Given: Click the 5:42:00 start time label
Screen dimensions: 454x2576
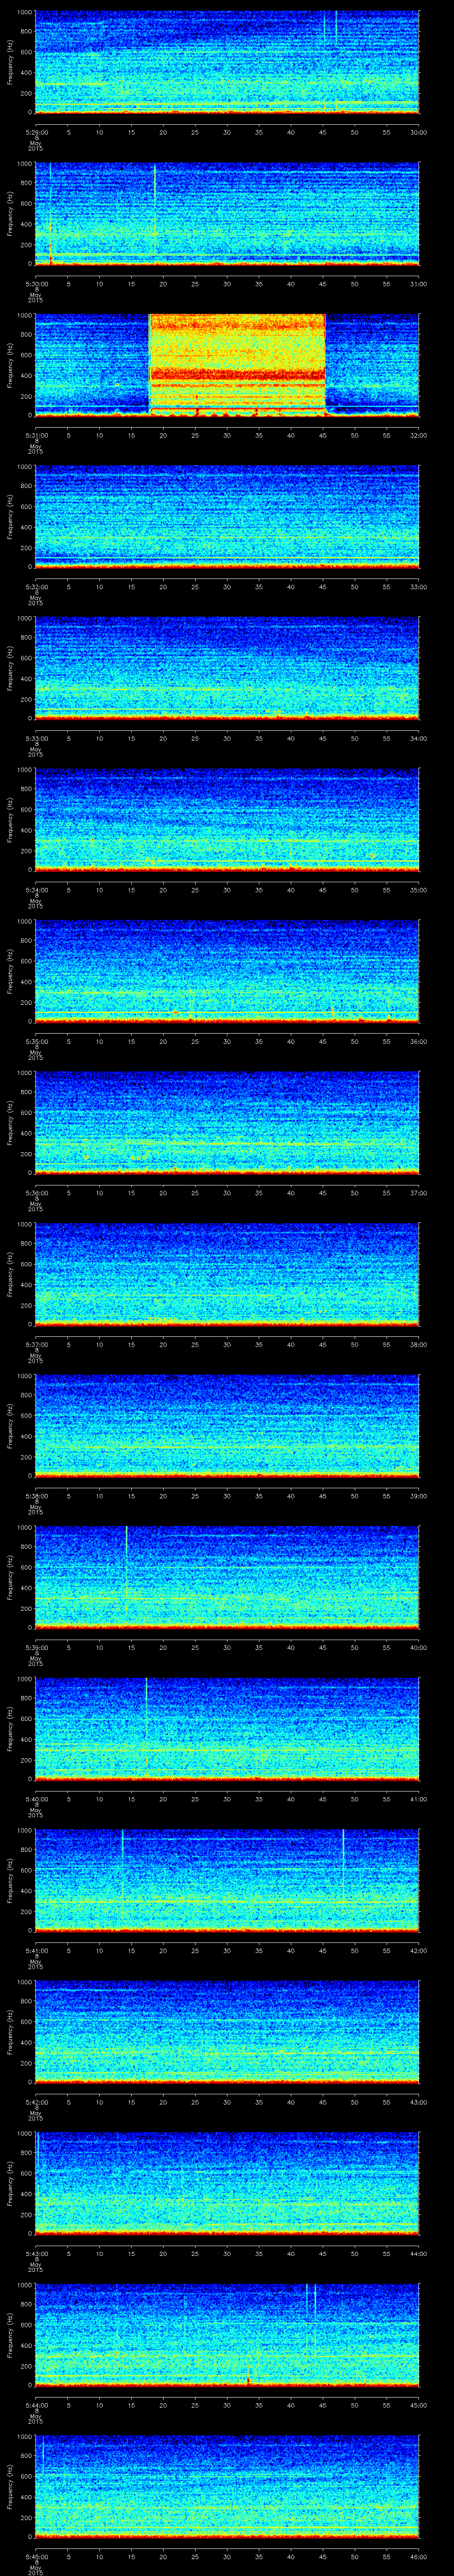Looking at the screenshot, I should pos(36,2102).
